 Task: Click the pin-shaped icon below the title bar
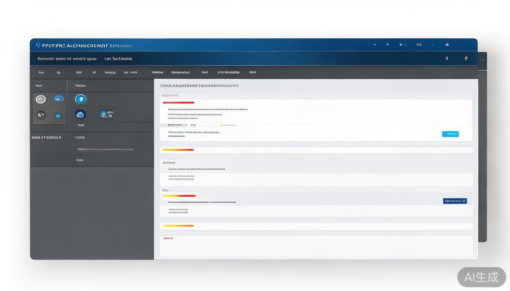466,58
